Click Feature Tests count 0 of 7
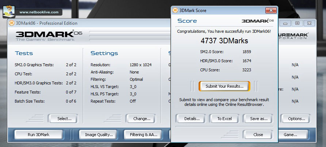This screenshot has width=326, height=147. (71, 92)
